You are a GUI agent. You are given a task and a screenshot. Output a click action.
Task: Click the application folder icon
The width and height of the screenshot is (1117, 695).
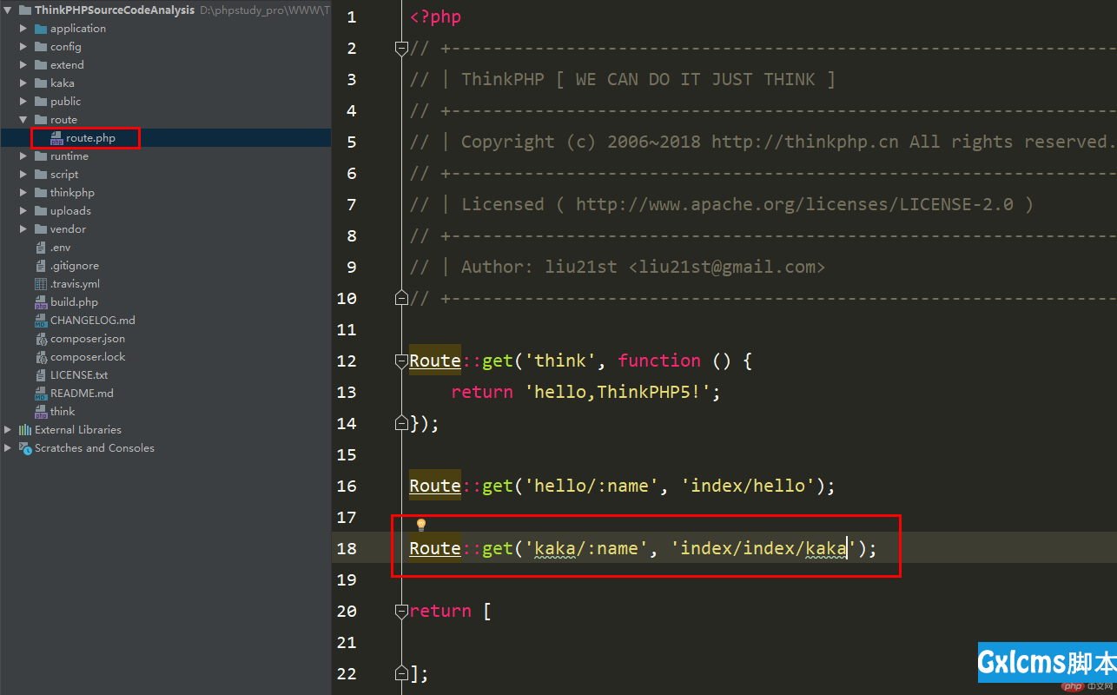click(x=41, y=29)
